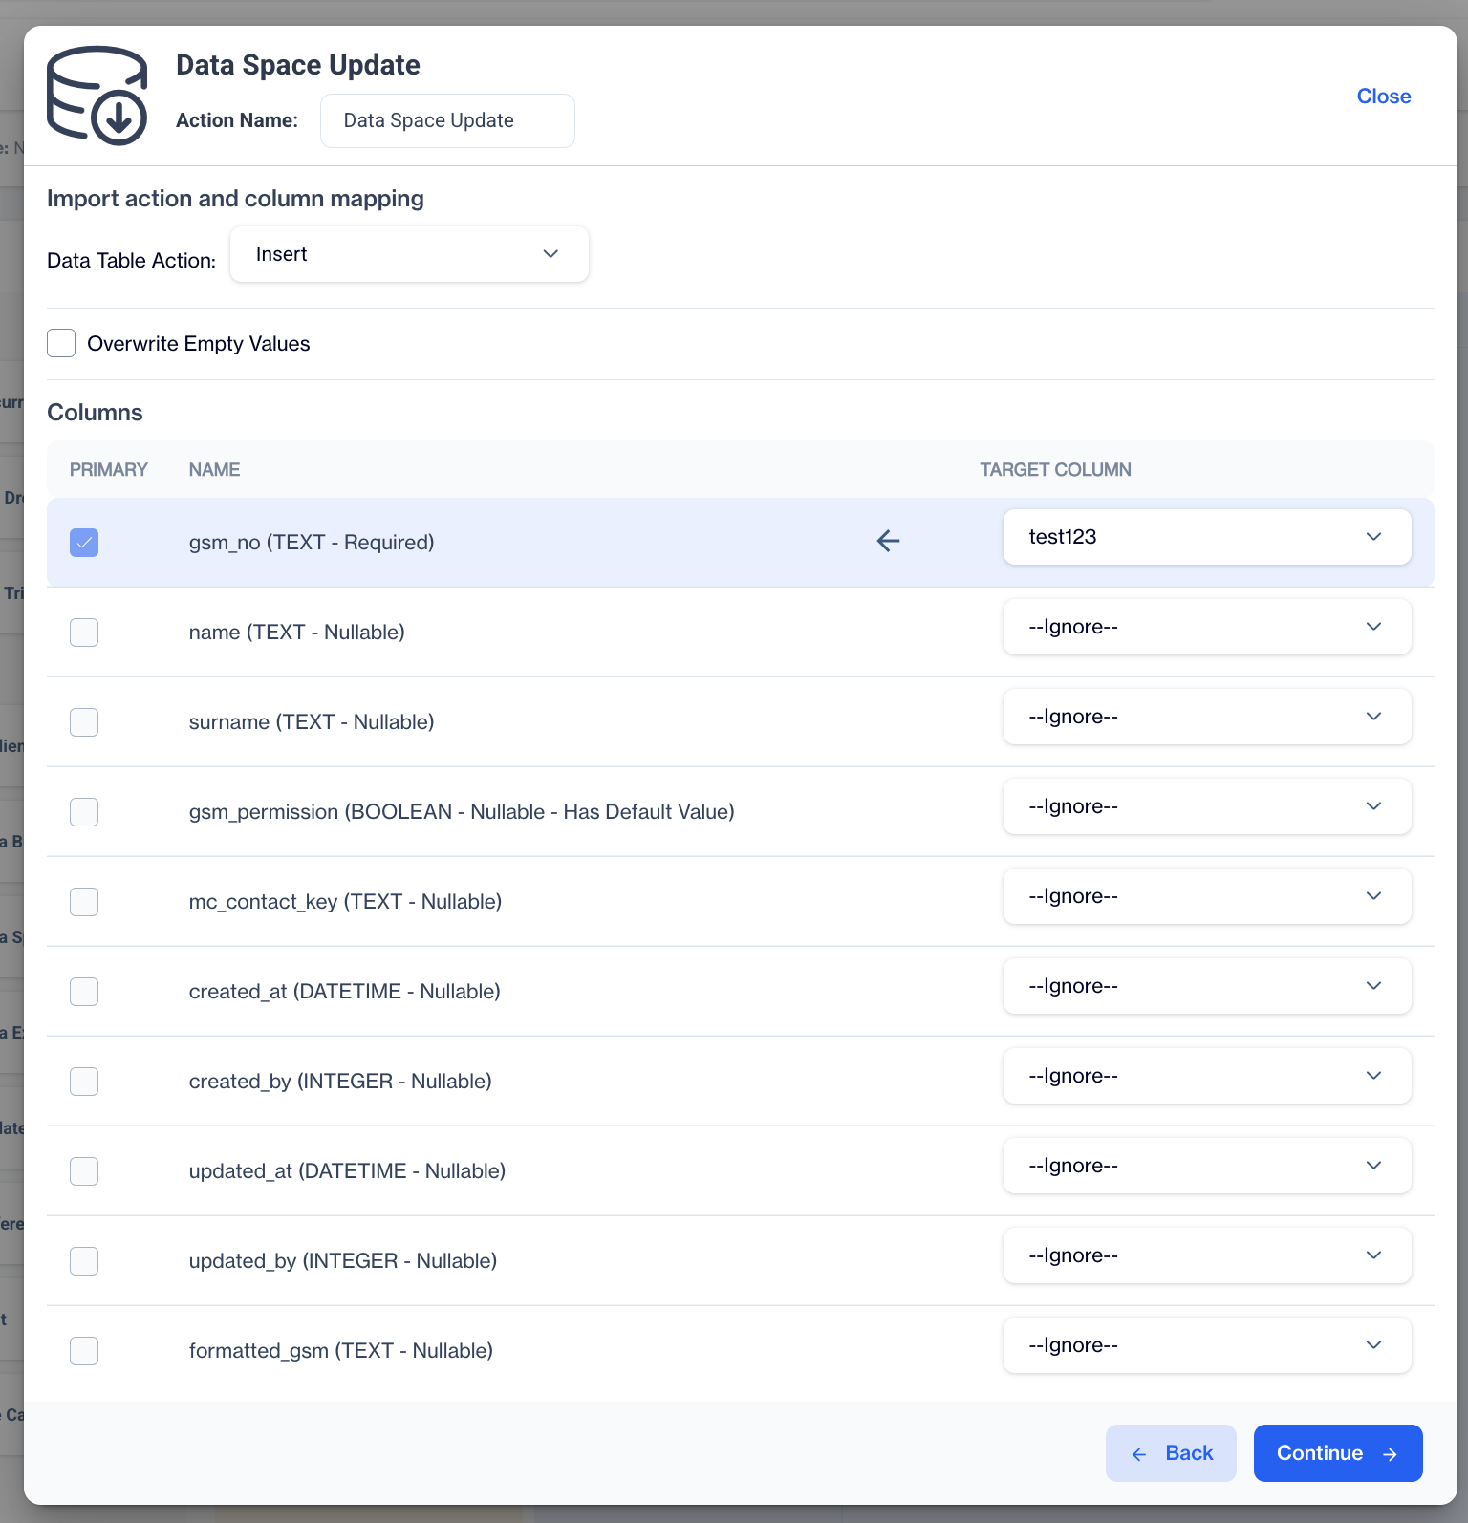This screenshot has height=1523, width=1468.
Task: Open target column dropdown for created_at
Action: pos(1207,986)
